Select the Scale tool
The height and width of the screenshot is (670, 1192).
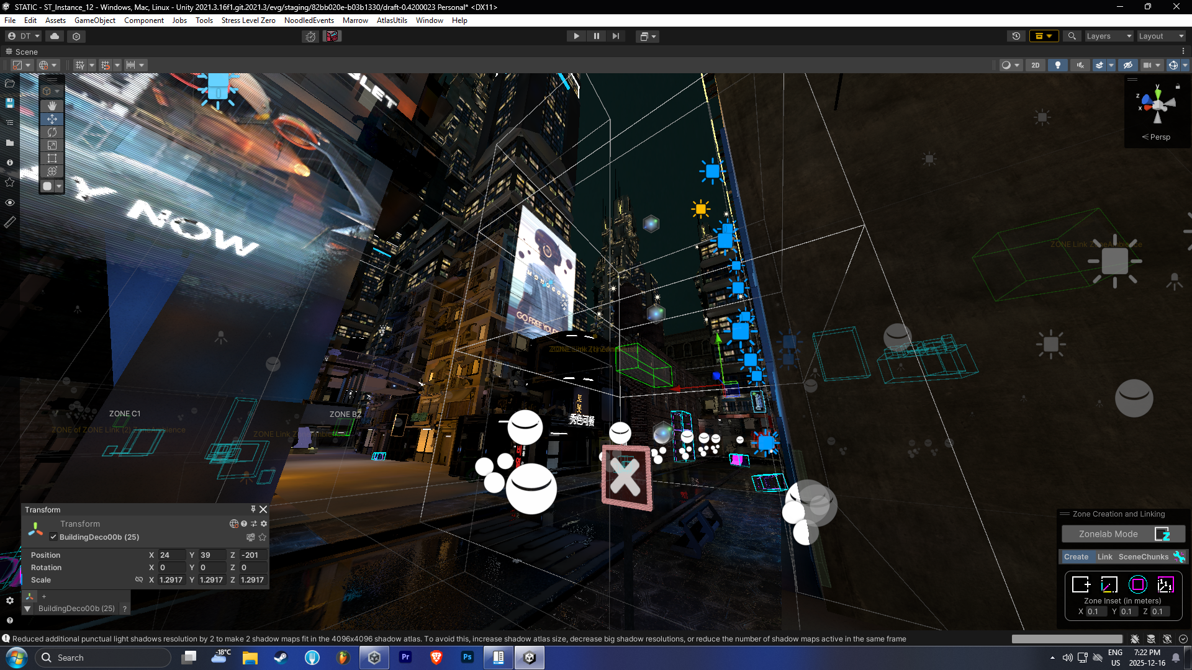[52, 145]
